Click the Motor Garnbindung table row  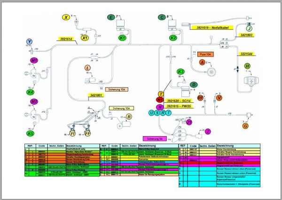[x=219, y=149]
